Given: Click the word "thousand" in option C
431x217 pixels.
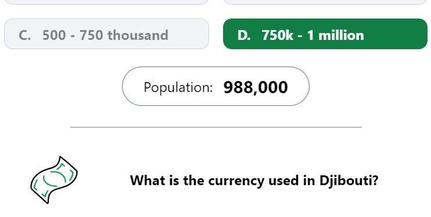Looking at the screenshot, I should coord(138,35).
